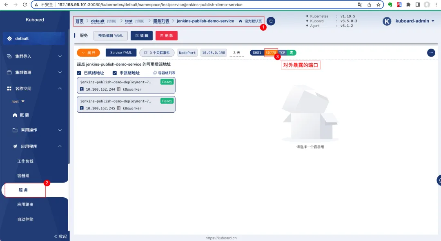Click the browser back arrow
The width and height of the screenshot is (441, 241).
[6, 4]
